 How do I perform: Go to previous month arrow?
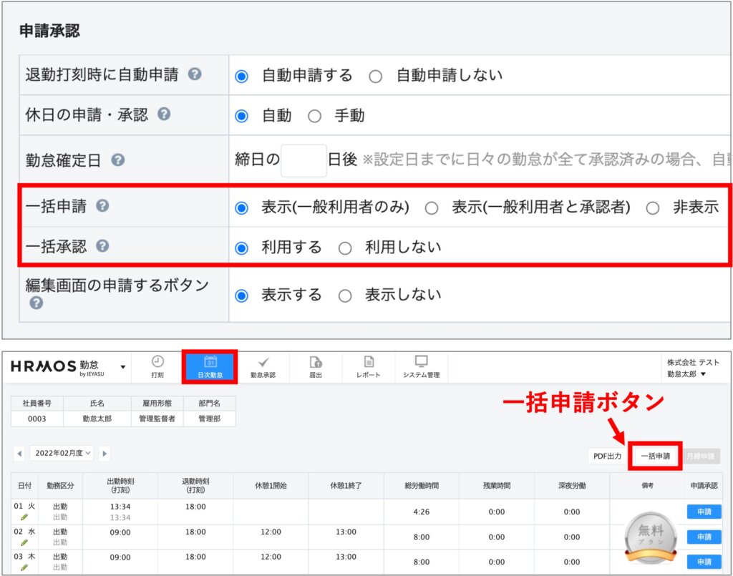pos(19,454)
